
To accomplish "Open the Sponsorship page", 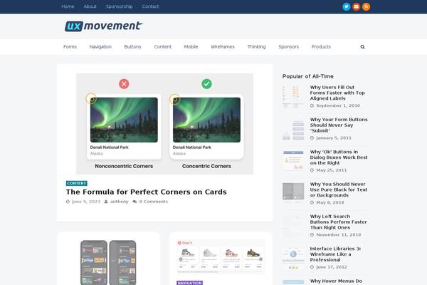I will click(x=120, y=6).
